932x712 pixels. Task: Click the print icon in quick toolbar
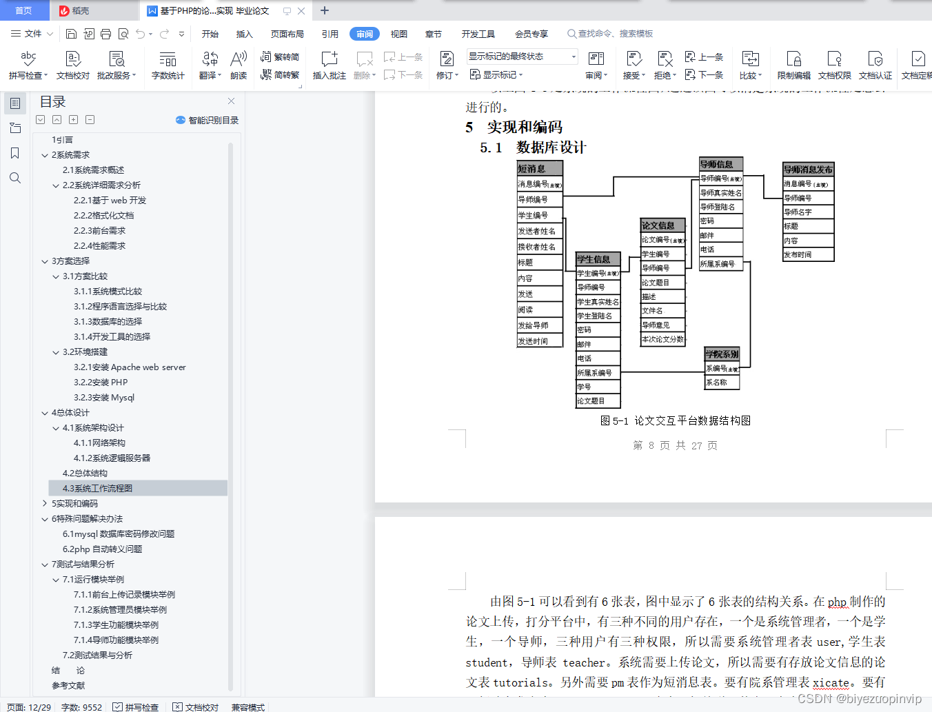coord(105,33)
